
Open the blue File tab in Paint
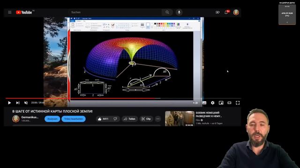pos(73,21)
